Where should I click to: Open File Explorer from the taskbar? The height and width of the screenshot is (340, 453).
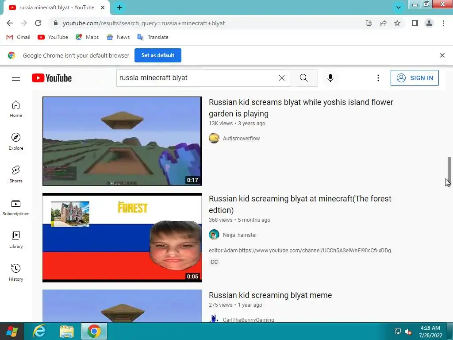(x=67, y=331)
